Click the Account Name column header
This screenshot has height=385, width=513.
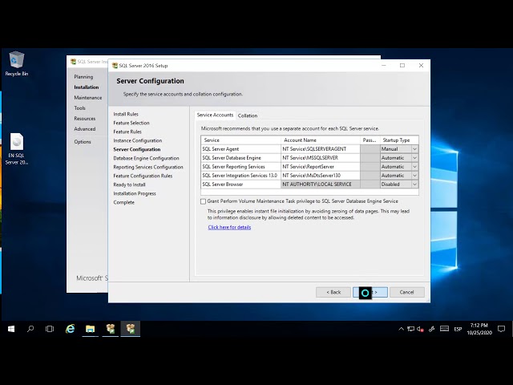tap(321, 140)
